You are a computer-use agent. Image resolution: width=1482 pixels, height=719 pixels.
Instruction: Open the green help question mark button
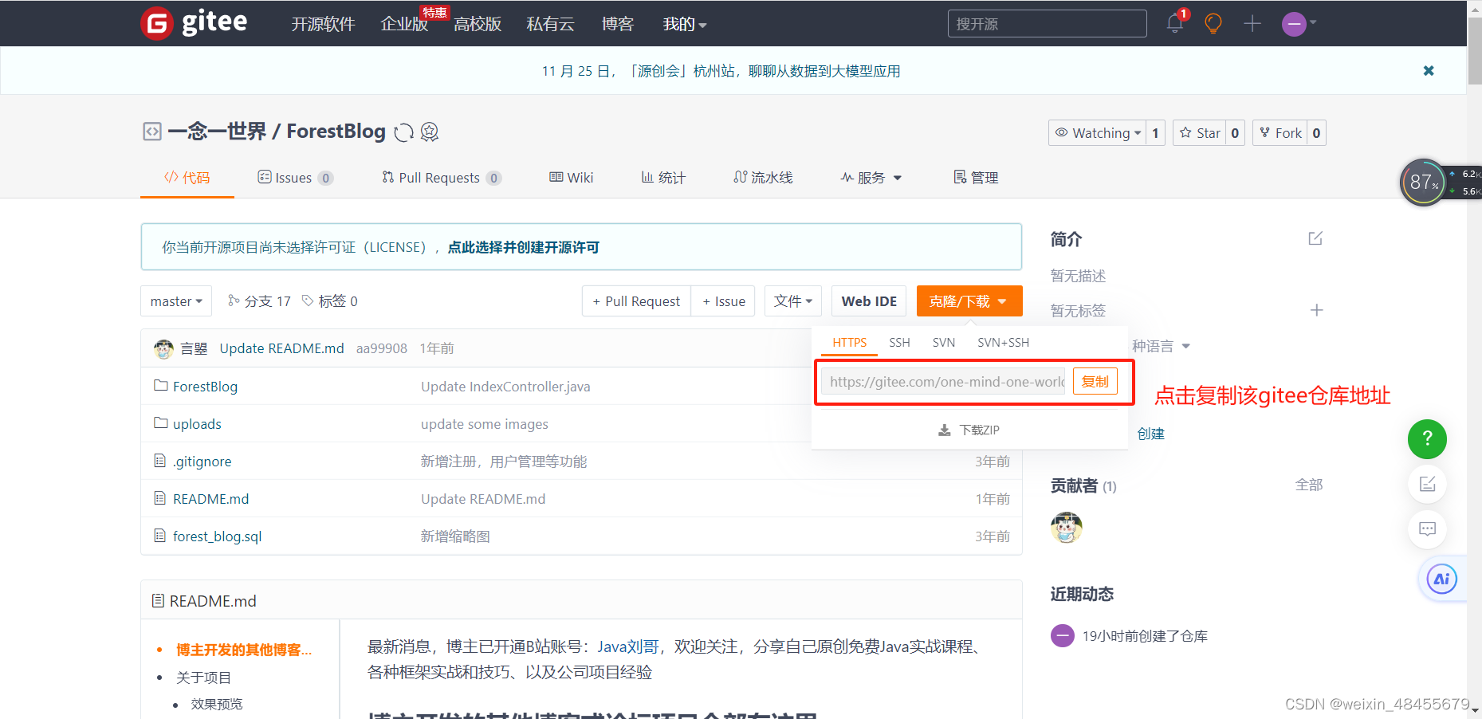(x=1427, y=439)
